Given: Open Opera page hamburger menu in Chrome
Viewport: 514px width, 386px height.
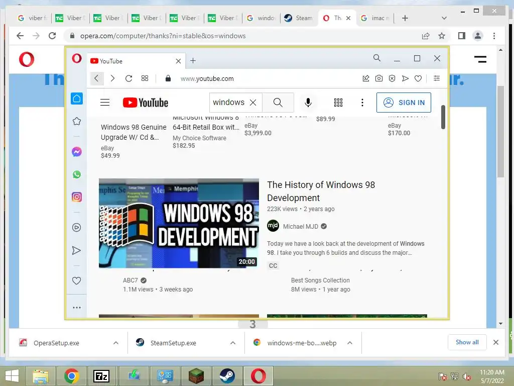Looking at the screenshot, I should [x=480, y=59].
